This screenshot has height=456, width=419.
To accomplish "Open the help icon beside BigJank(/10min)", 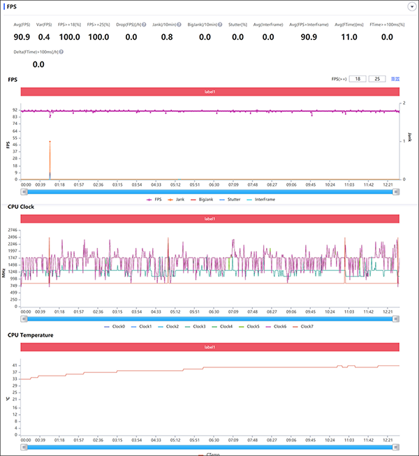I will click(x=220, y=24).
